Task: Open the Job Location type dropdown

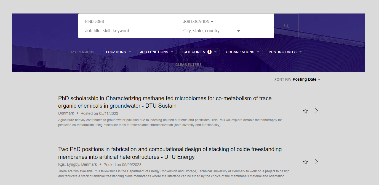Action: pyautogui.click(x=199, y=21)
